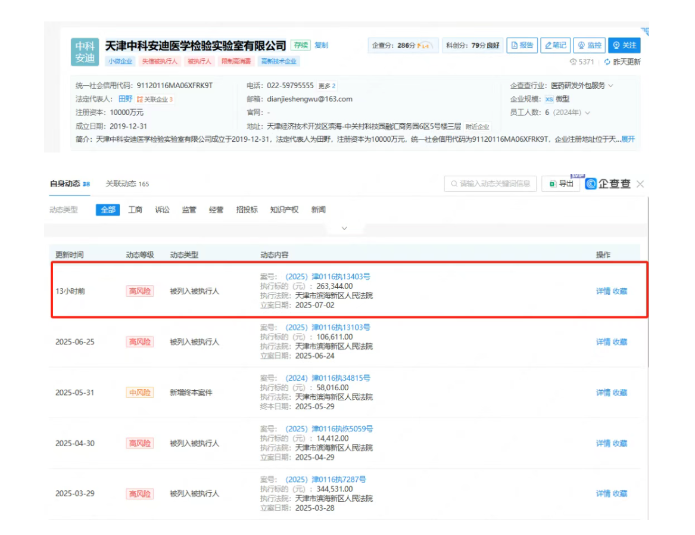Click the 导出 Excel export button

[x=560, y=183]
